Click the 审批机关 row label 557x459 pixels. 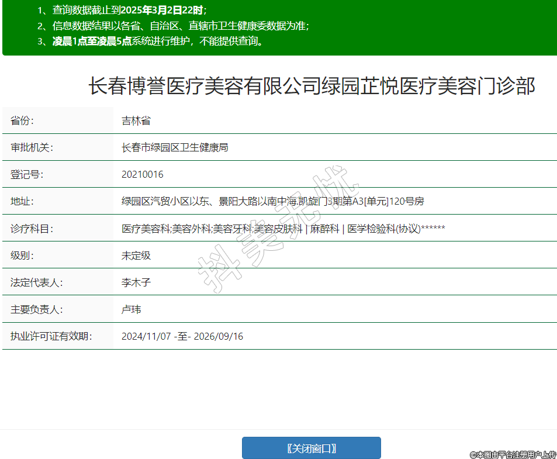click(x=32, y=147)
